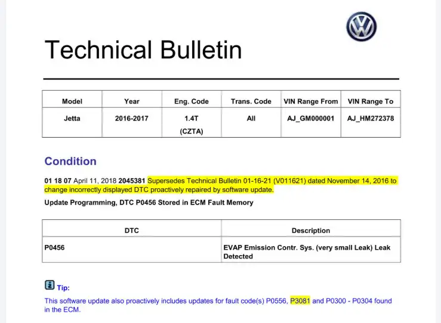Image resolution: width=441 pixels, height=323 pixels.
Task: Click the P0300 - P0304 code range
Action: tap(349, 301)
